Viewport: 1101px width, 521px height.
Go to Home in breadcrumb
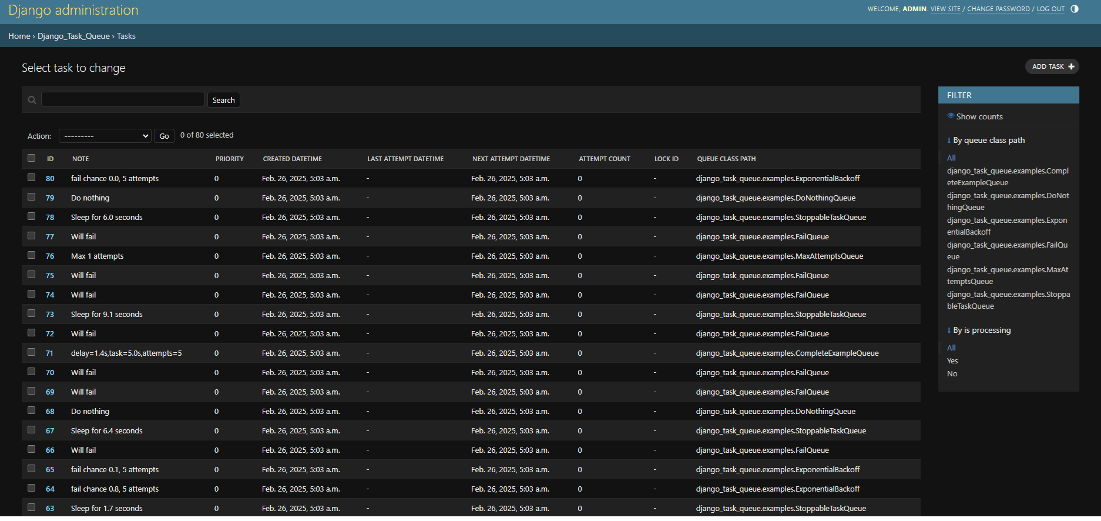19,36
